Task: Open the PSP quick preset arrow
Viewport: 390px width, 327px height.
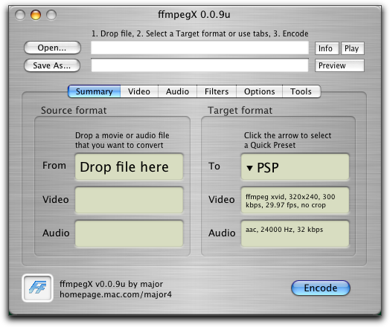Action: 249,168
